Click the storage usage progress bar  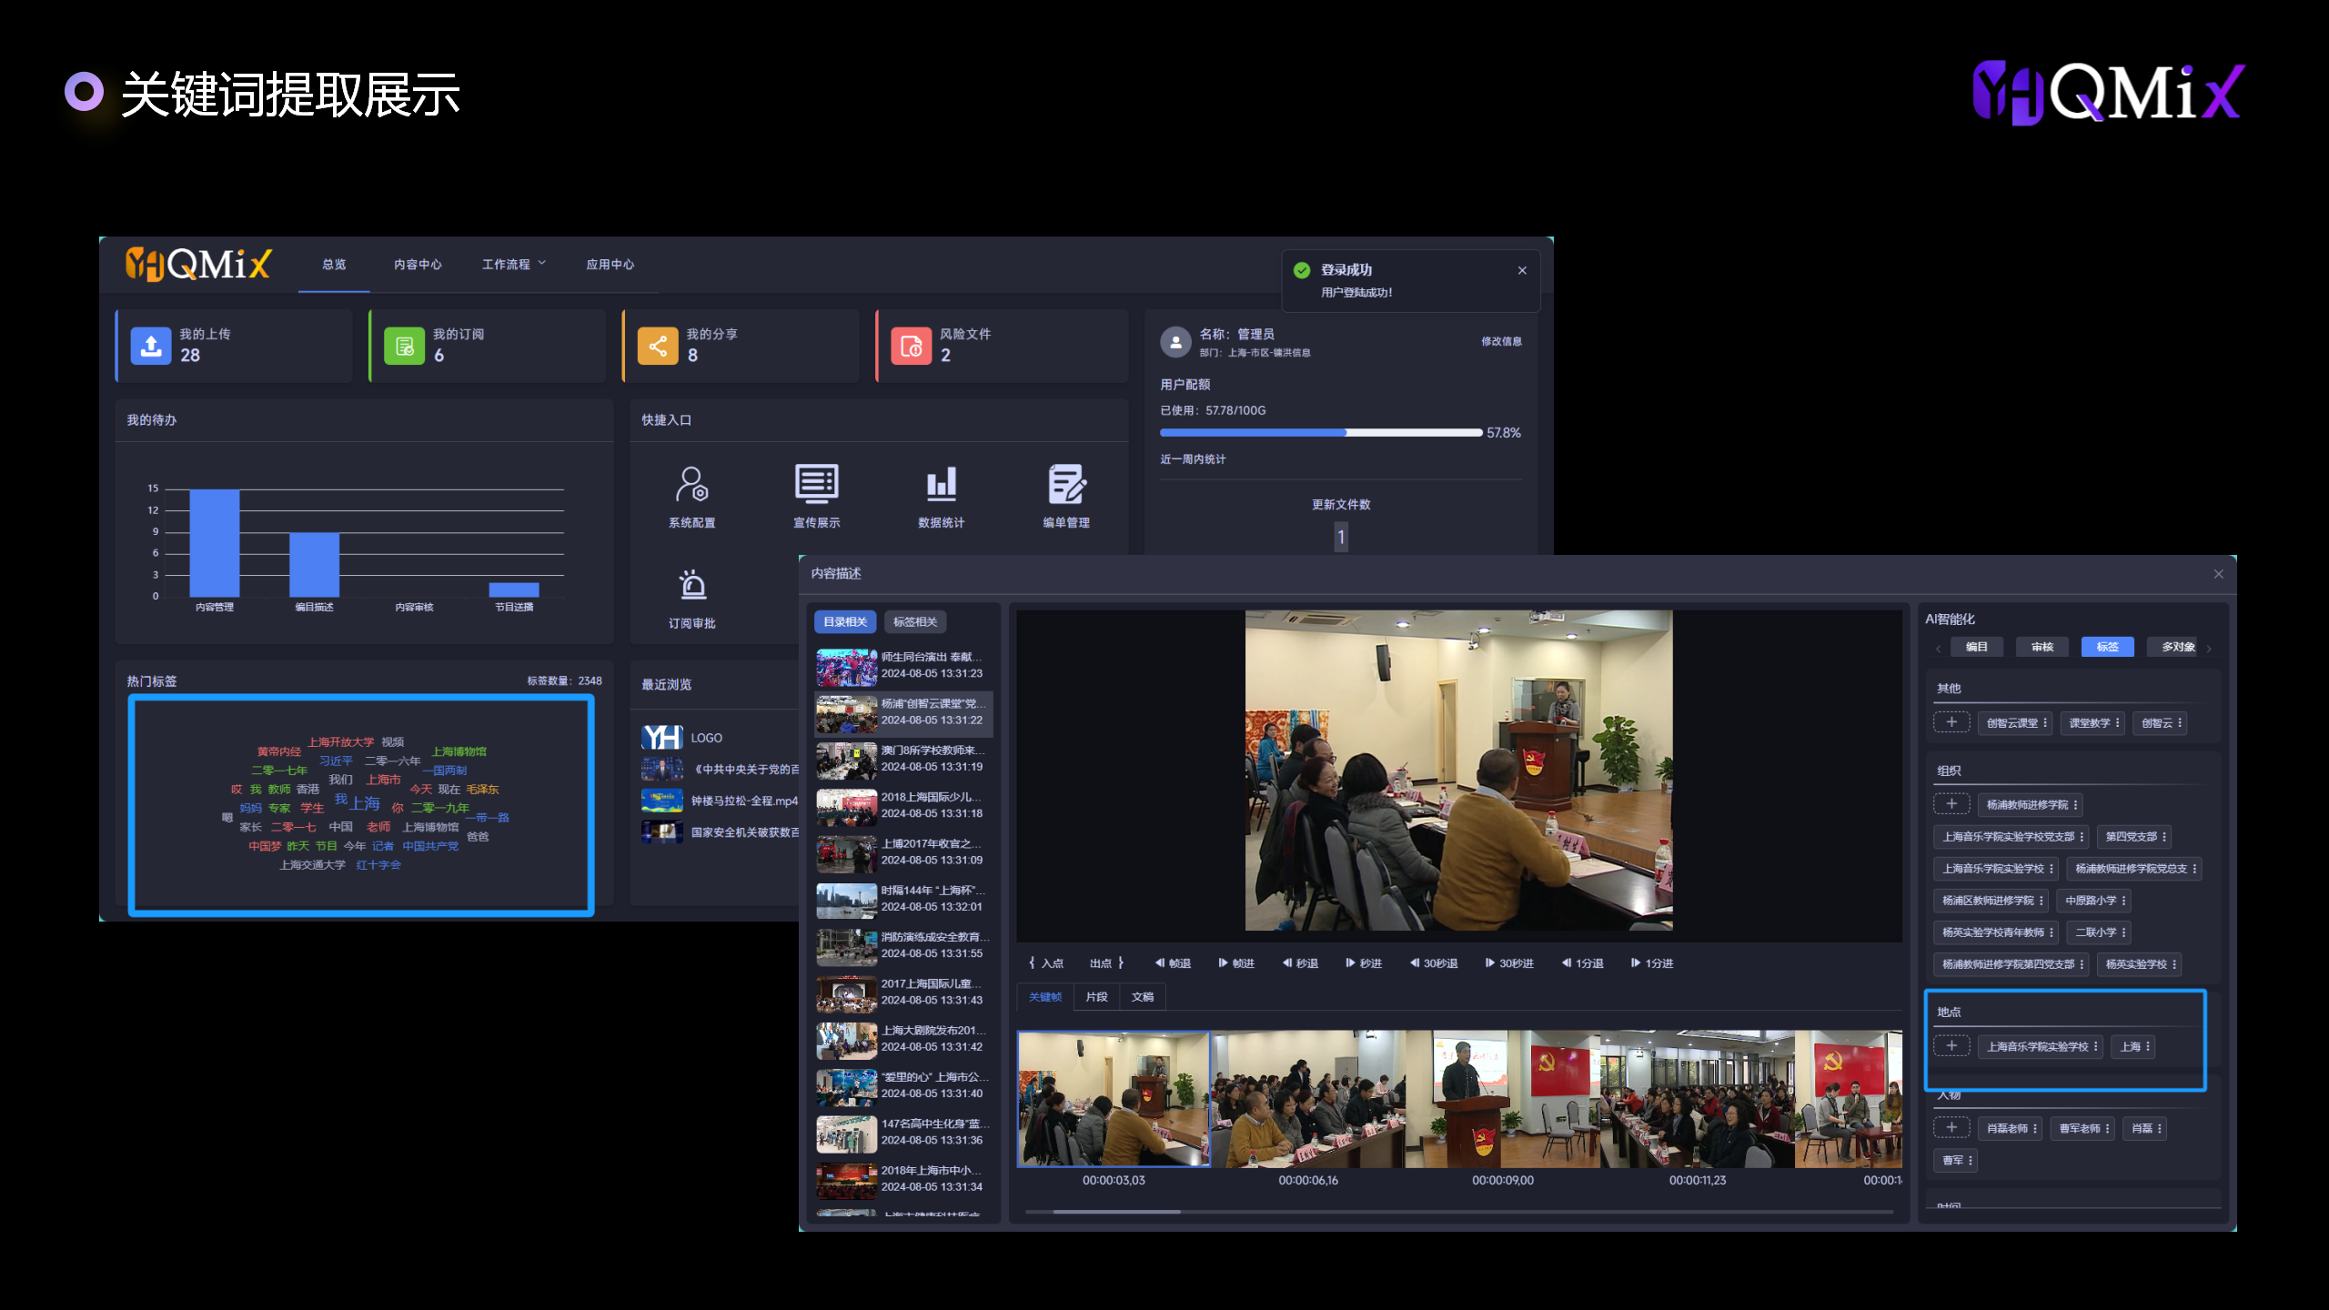click(1320, 433)
